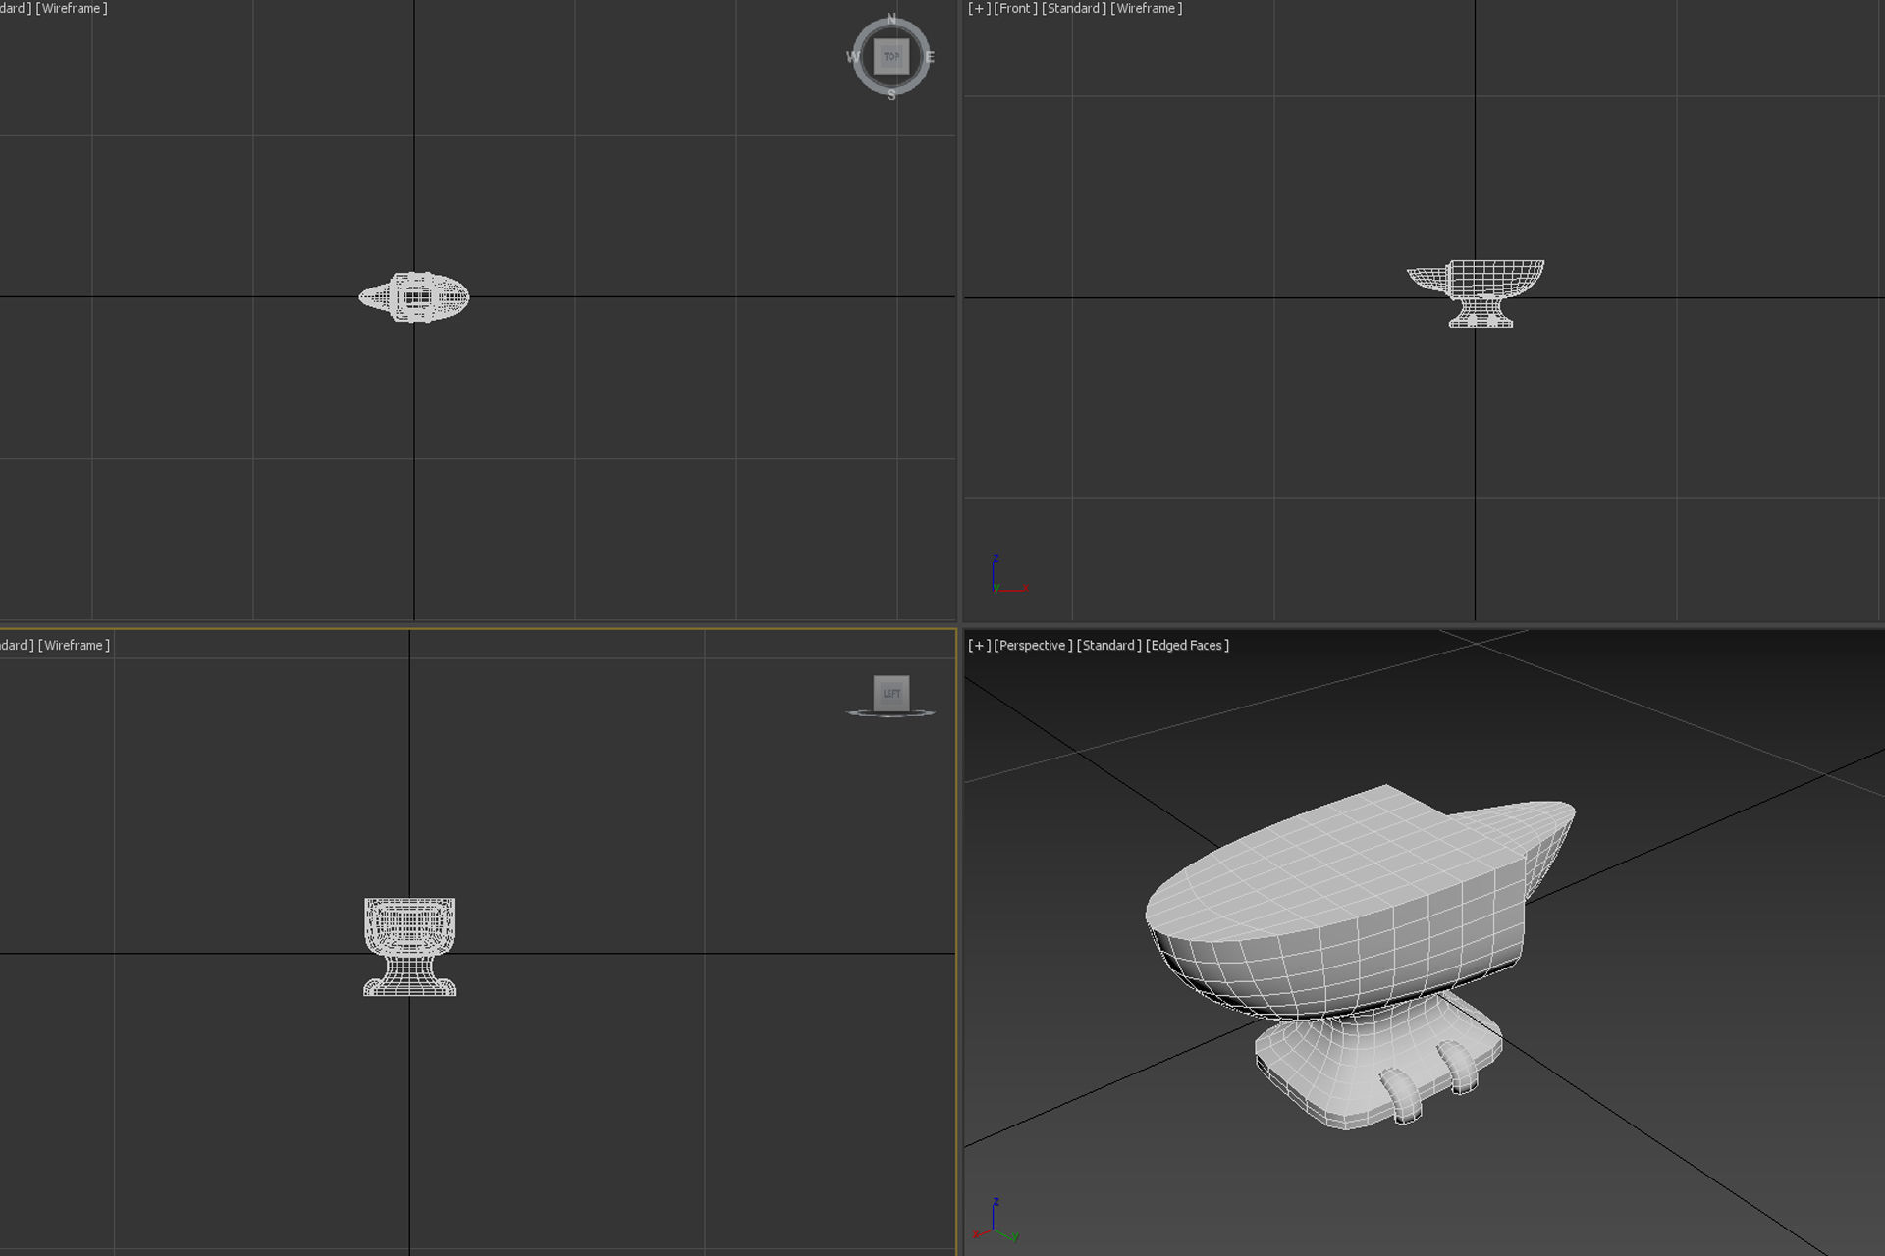
Task: Open the [Wireframe] menu in the Left viewport
Action: click(x=74, y=645)
